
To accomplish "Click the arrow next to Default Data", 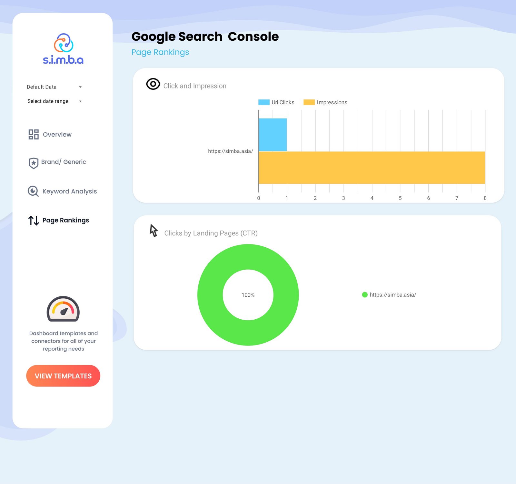I will tap(80, 87).
